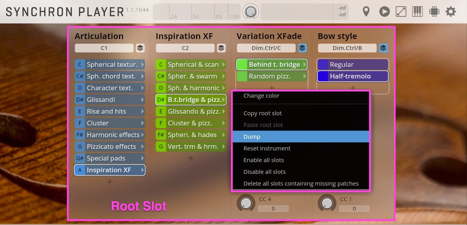Screen dimensions: 467x225
Task: Select Special pads slot
Action: [110, 159]
